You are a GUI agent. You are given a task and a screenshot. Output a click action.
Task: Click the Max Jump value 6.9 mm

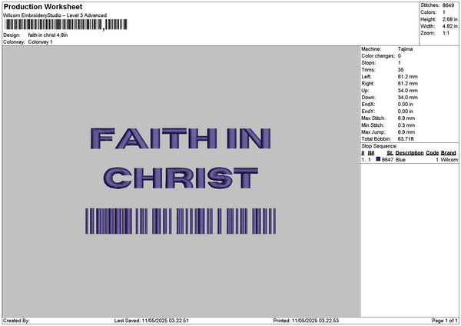[406, 132]
